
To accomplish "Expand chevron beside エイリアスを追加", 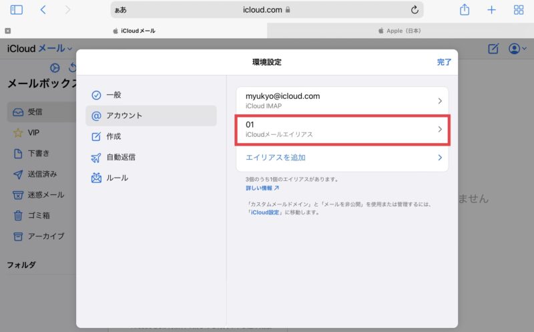I will 440,158.
